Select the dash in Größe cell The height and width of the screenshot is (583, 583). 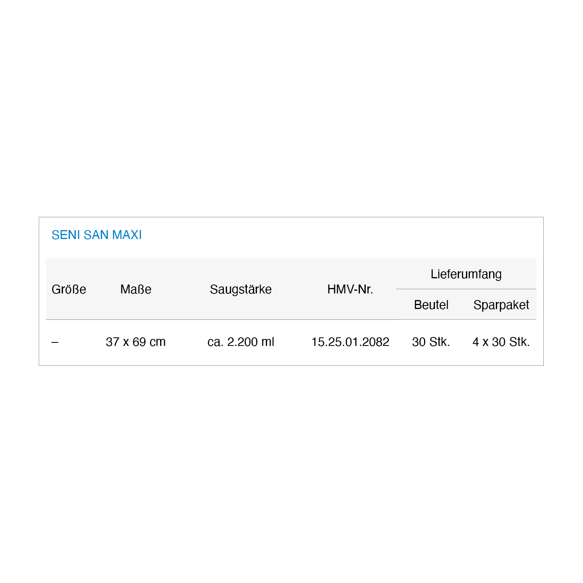click(55, 342)
